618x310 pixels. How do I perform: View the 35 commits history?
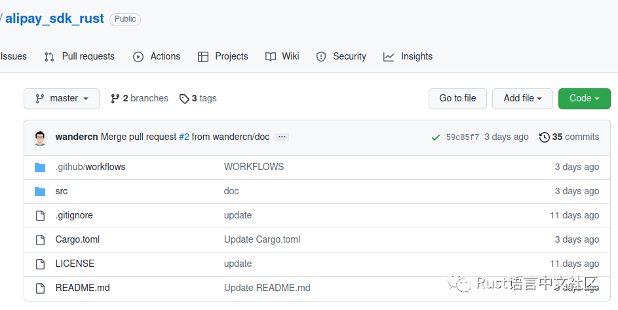pyautogui.click(x=569, y=137)
